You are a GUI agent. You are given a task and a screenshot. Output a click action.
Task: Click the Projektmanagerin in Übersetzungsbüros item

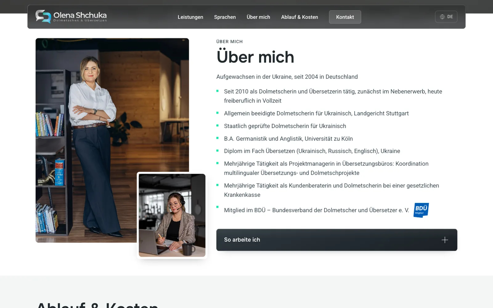pyautogui.click(x=326, y=168)
